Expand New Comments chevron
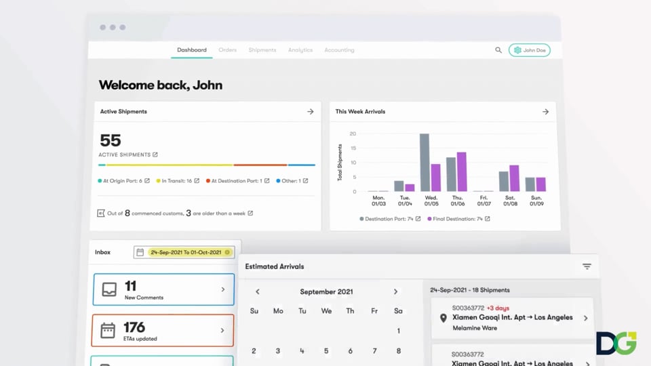Image resolution: width=651 pixels, height=366 pixels. pos(223,289)
